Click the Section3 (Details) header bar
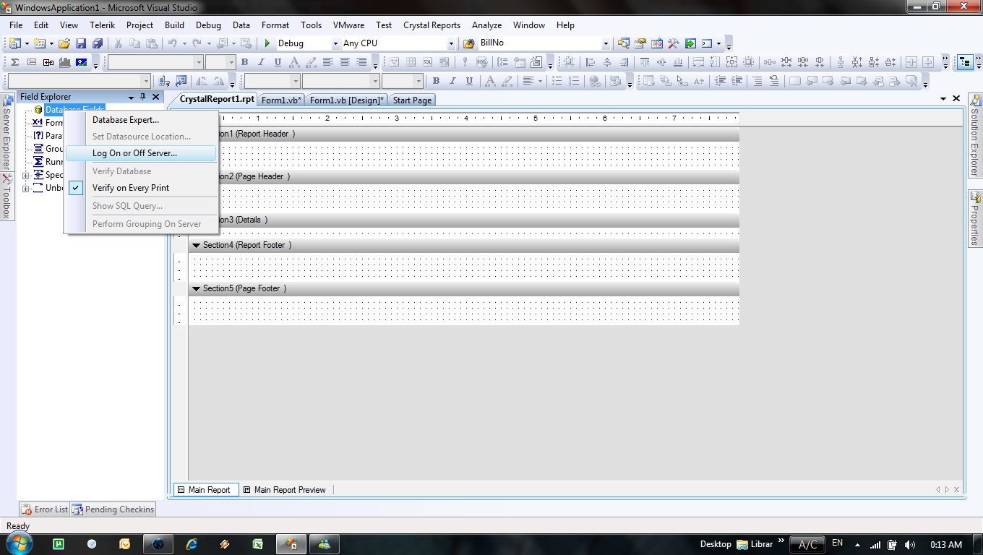983x555 pixels. pos(464,220)
